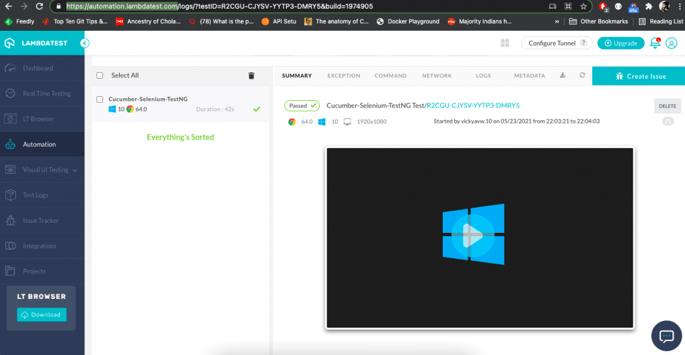685x355 pixels.
Task: Click the trash delete icon above test list
Action: point(252,76)
